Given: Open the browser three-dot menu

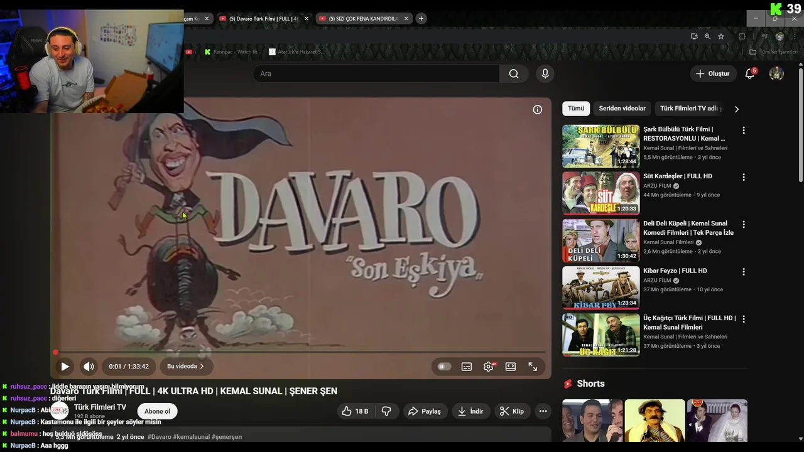Looking at the screenshot, I should pyautogui.click(x=795, y=36).
